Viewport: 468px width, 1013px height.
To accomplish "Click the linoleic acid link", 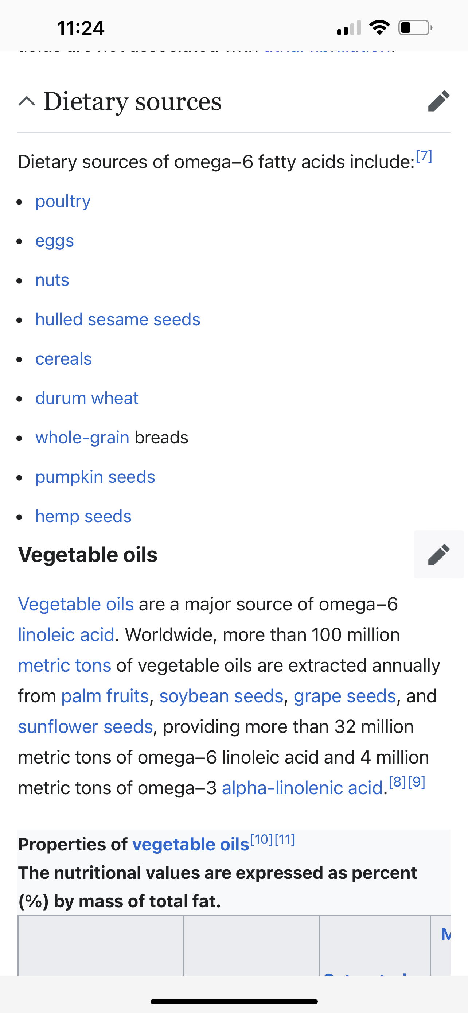I will (x=66, y=635).
